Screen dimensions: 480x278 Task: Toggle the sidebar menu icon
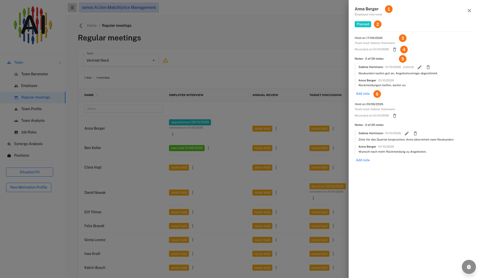tap(72, 8)
